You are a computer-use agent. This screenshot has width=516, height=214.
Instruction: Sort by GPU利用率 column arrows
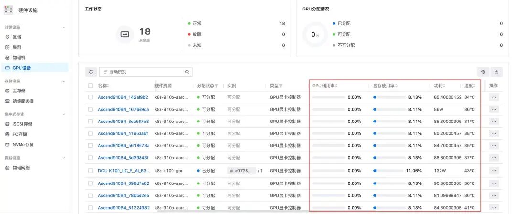click(336, 86)
